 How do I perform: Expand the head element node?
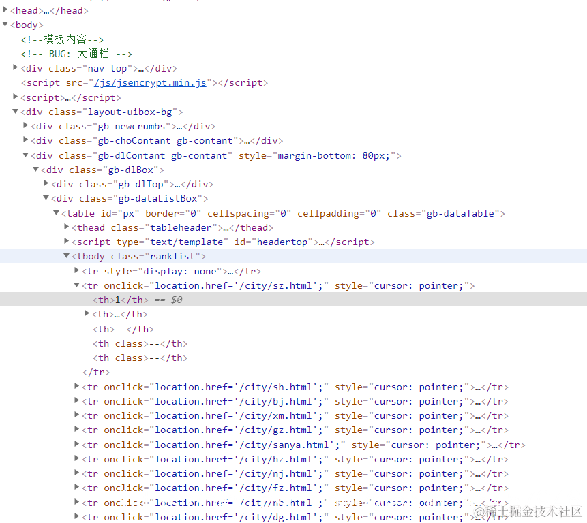(x=5, y=10)
